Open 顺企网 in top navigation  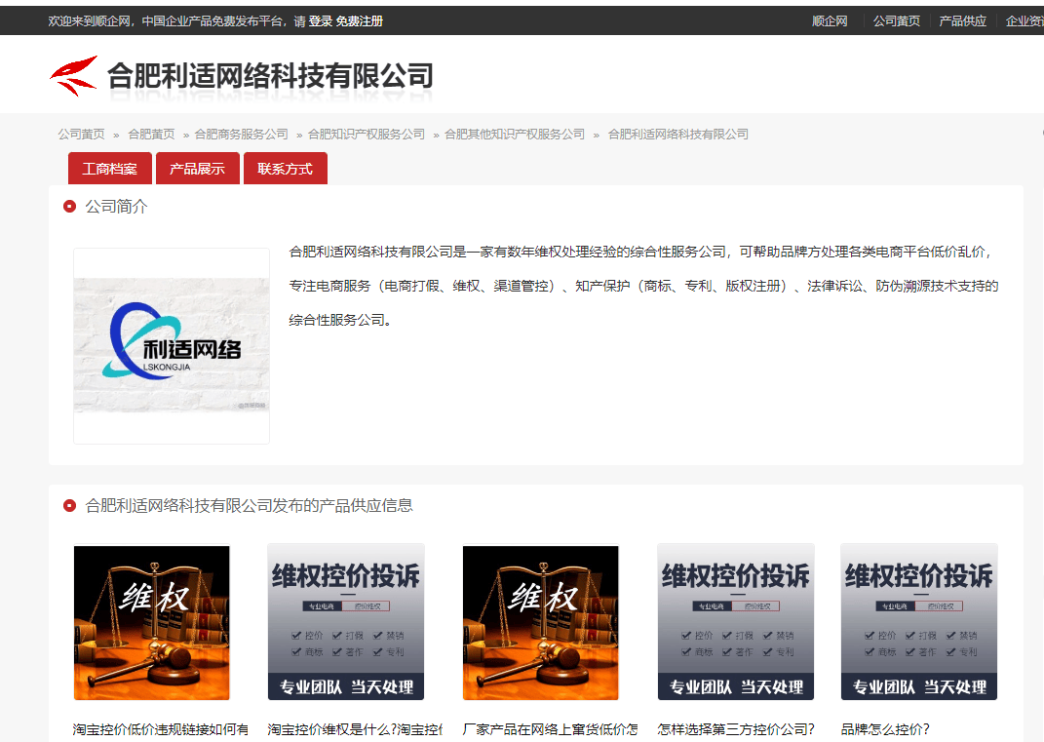[830, 21]
